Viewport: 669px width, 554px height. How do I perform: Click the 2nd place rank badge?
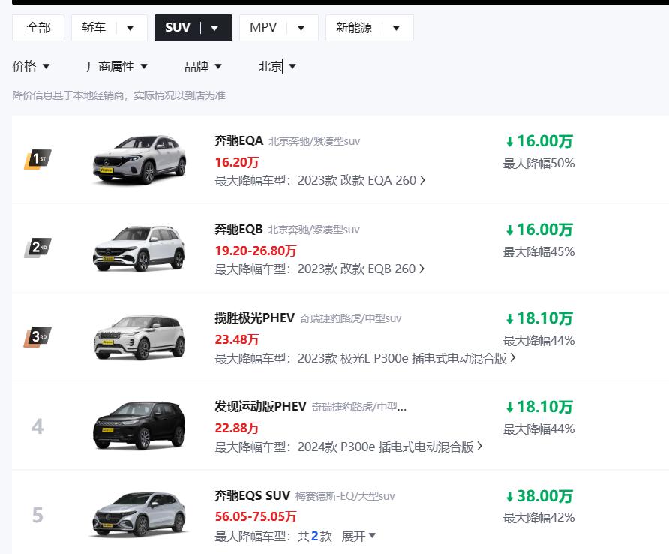tap(37, 248)
